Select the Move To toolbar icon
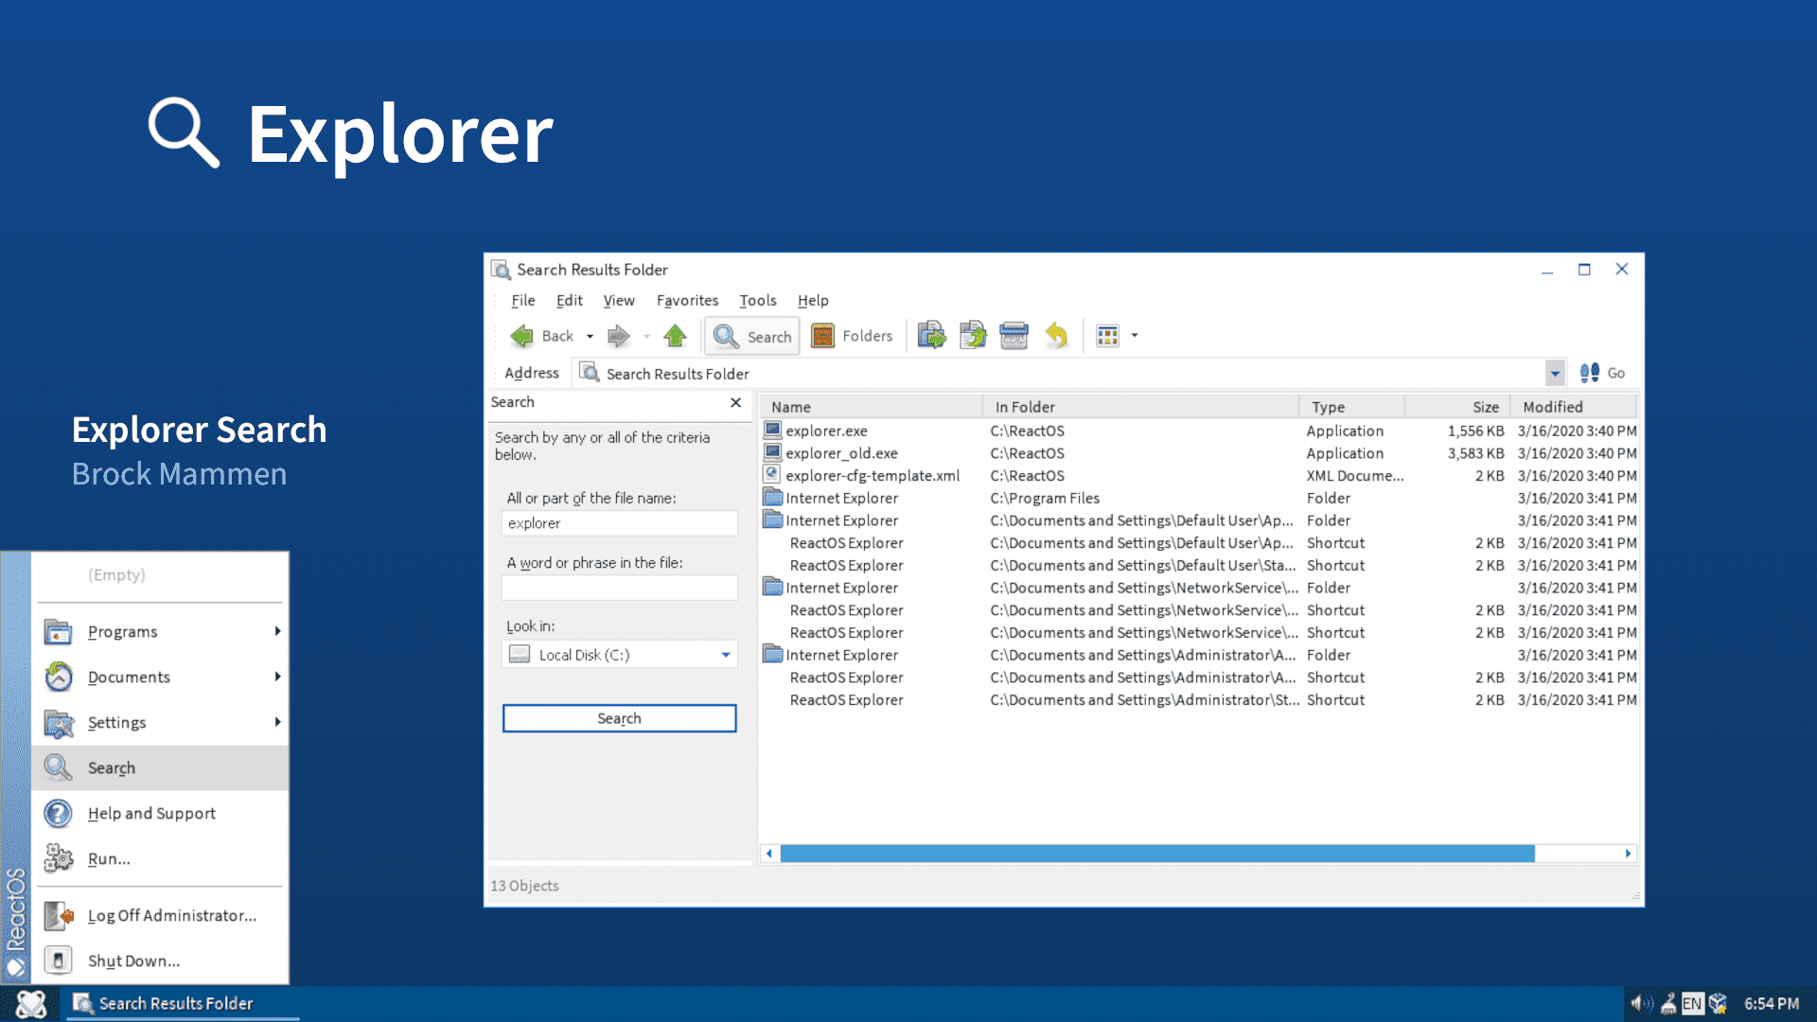 [931, 336]
